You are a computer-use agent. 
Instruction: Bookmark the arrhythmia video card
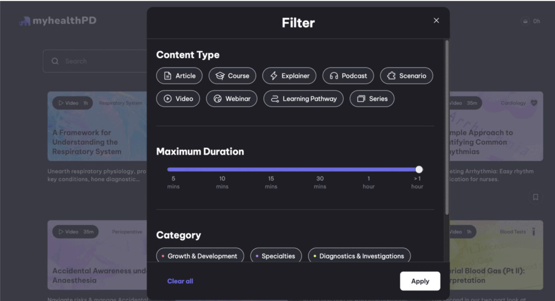(x=536, y=197)
